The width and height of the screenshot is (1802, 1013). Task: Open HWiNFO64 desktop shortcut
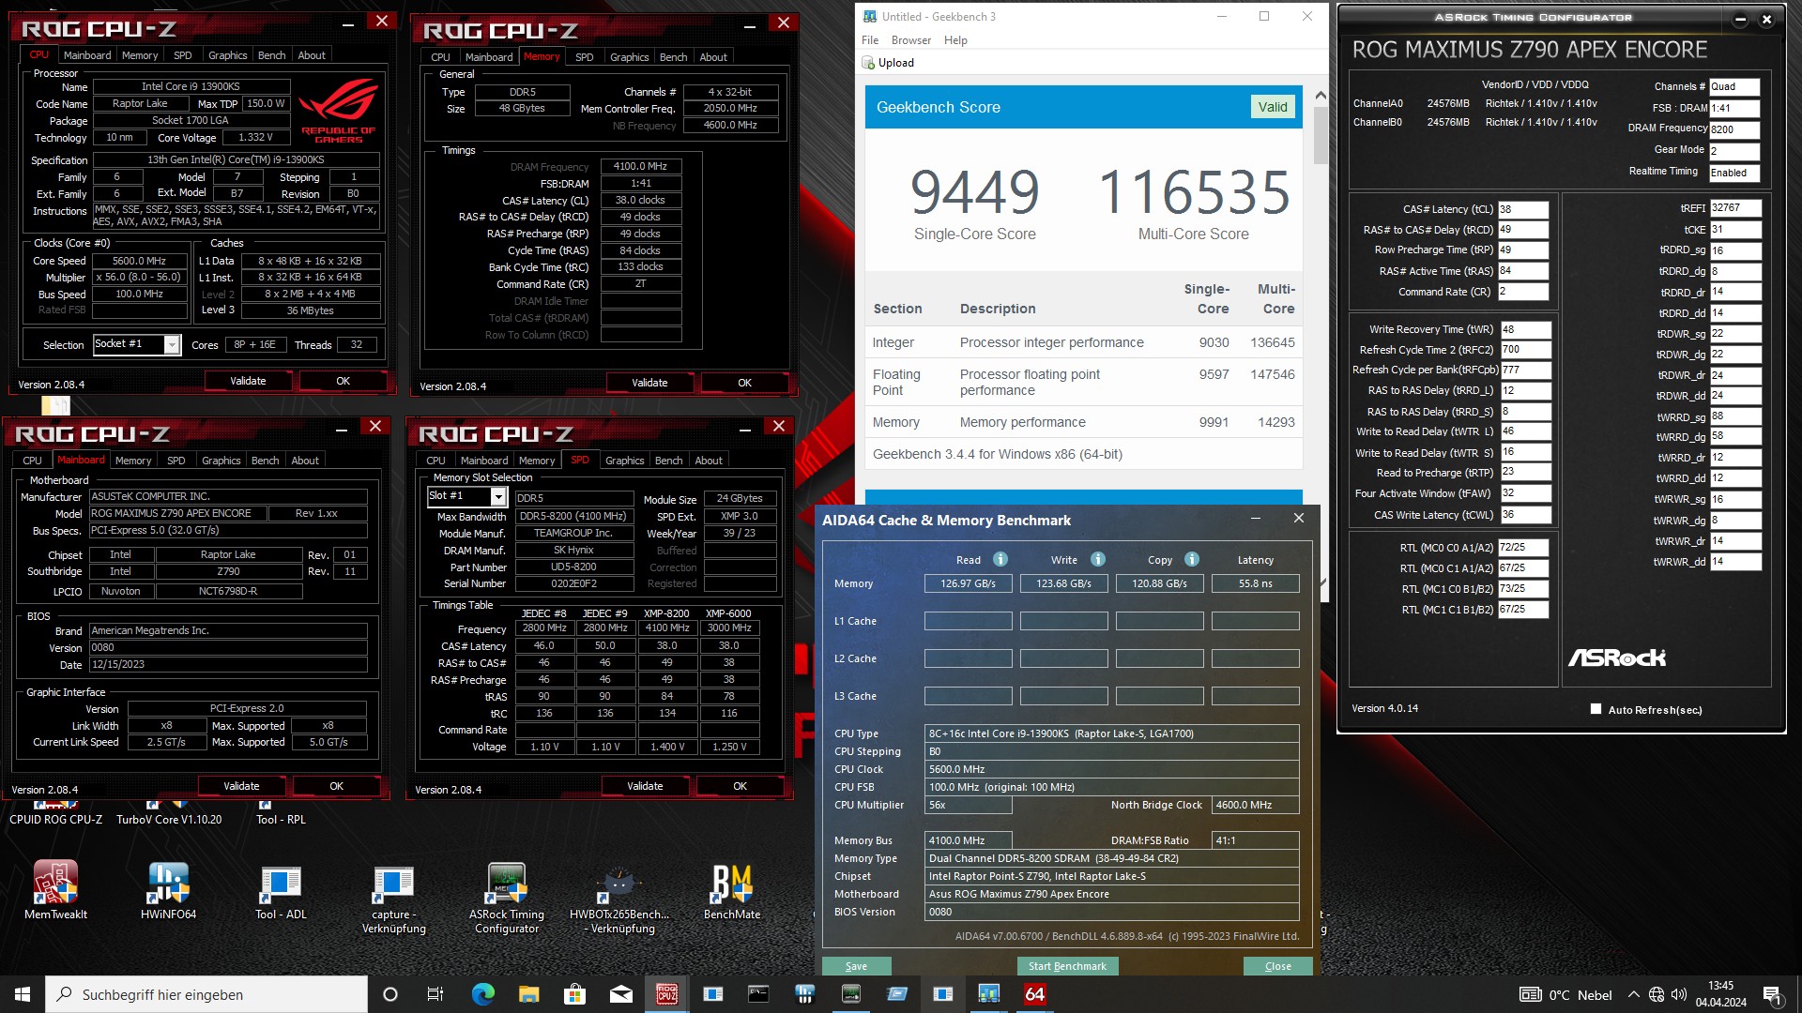(168, 890)
